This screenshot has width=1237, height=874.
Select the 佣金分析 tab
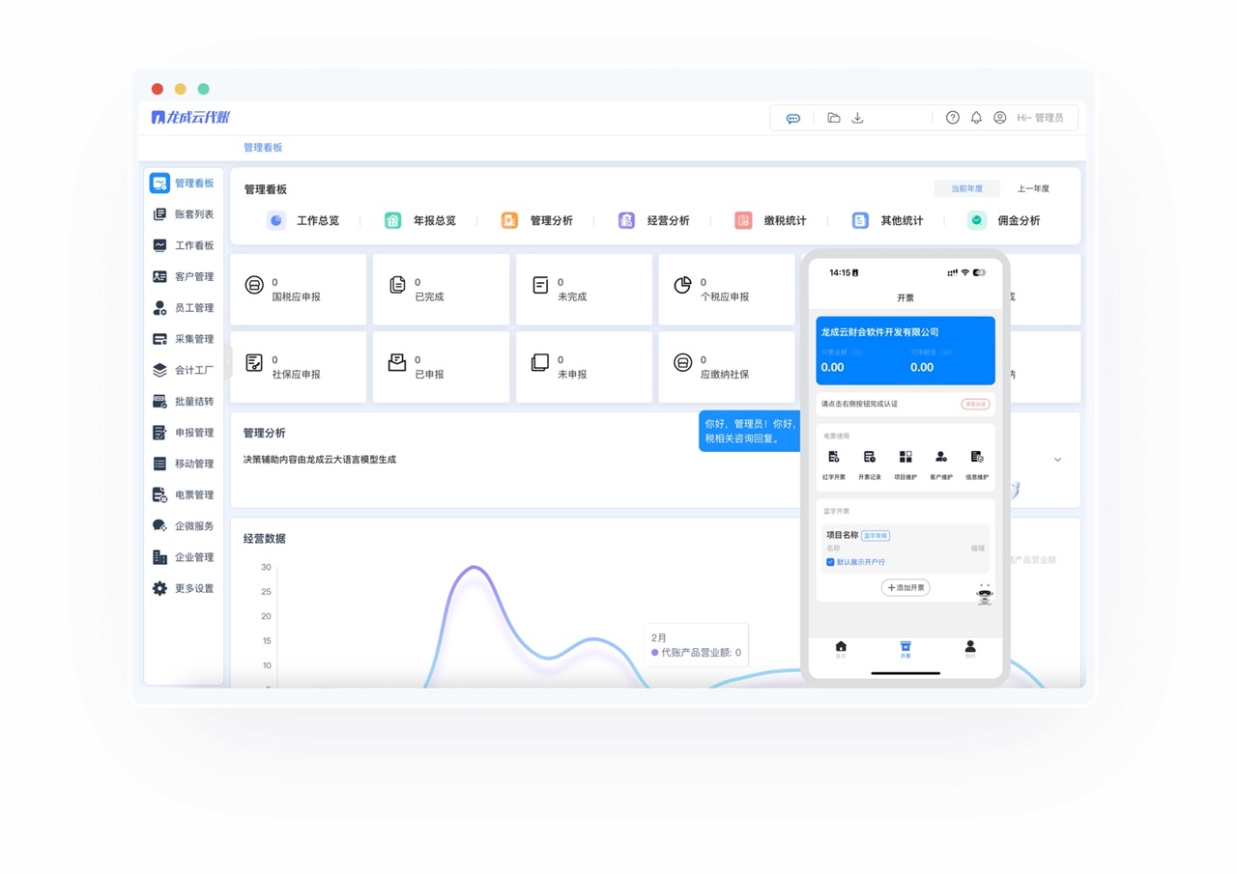click(1004, 220)
